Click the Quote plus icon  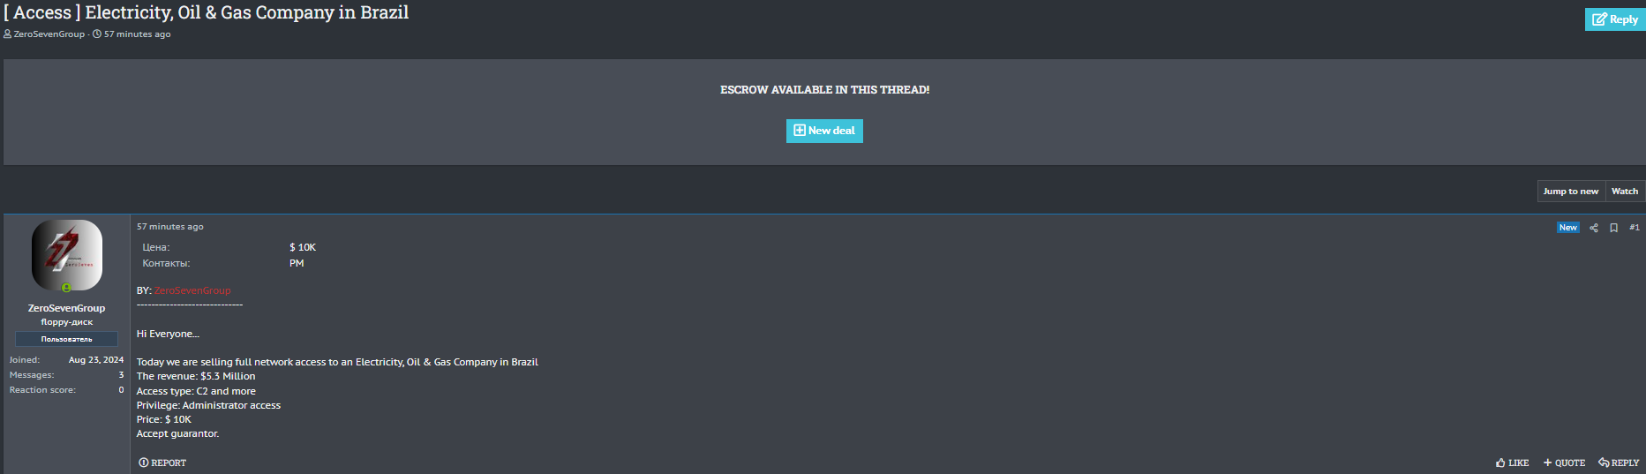1547,463
